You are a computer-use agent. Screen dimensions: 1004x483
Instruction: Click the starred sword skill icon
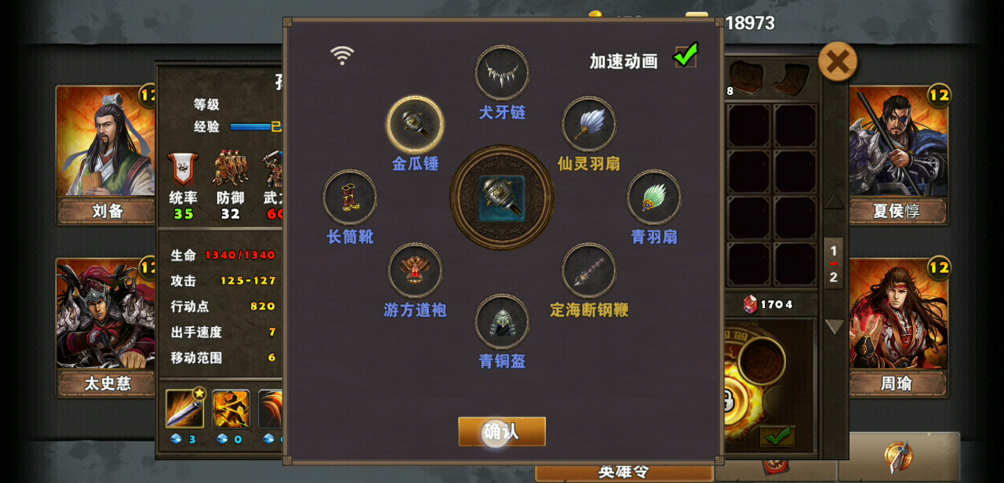pos(185,409)
